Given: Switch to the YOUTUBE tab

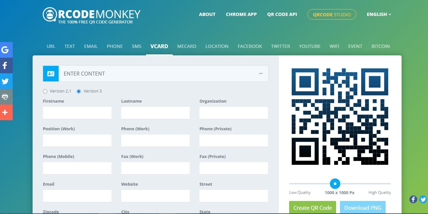Looking at the screenshot, I should coord(310,46).
